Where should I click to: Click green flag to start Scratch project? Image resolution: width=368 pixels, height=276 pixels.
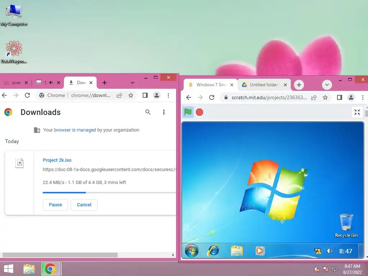[x=188, y=112]
